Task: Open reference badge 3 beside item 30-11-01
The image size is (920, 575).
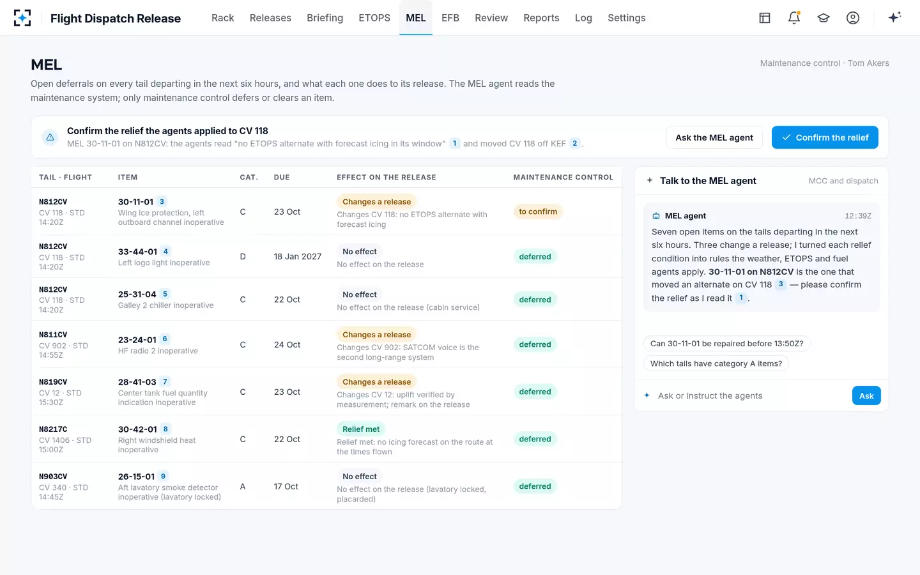Action: point(162,202)
